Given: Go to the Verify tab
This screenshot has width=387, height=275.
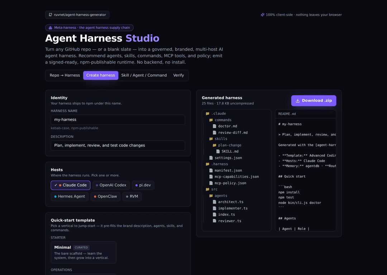Looking at the screenshot, I should point(178,75).
